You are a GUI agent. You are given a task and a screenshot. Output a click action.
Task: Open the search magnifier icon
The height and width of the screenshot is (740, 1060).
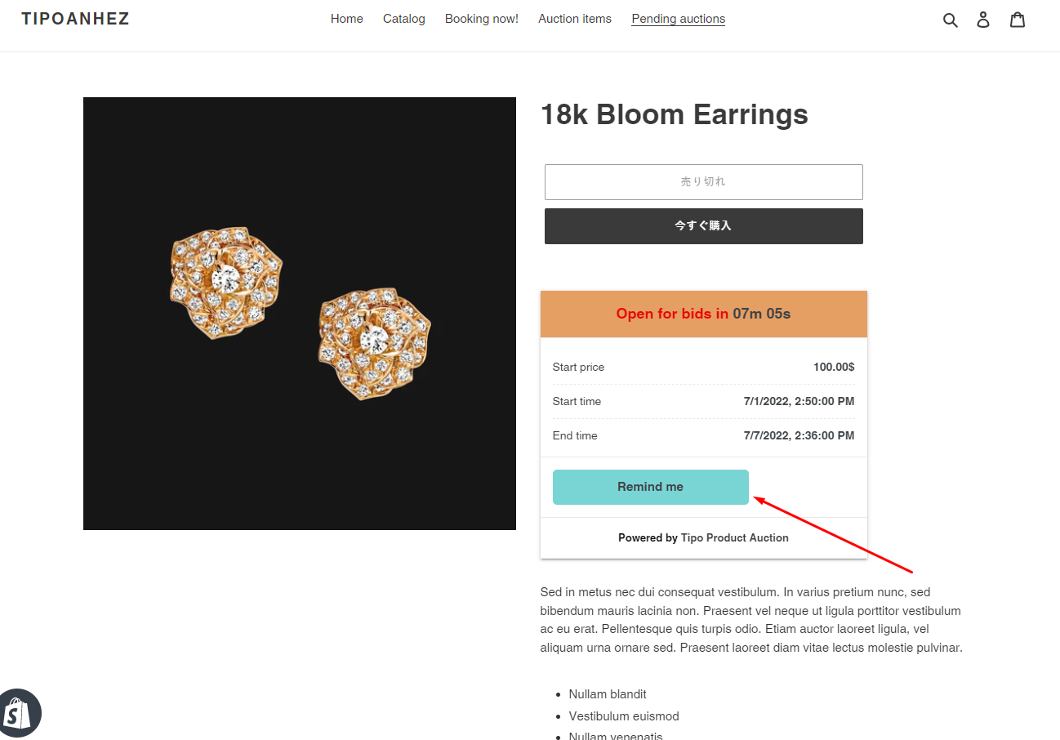click(x=950, y=20)
